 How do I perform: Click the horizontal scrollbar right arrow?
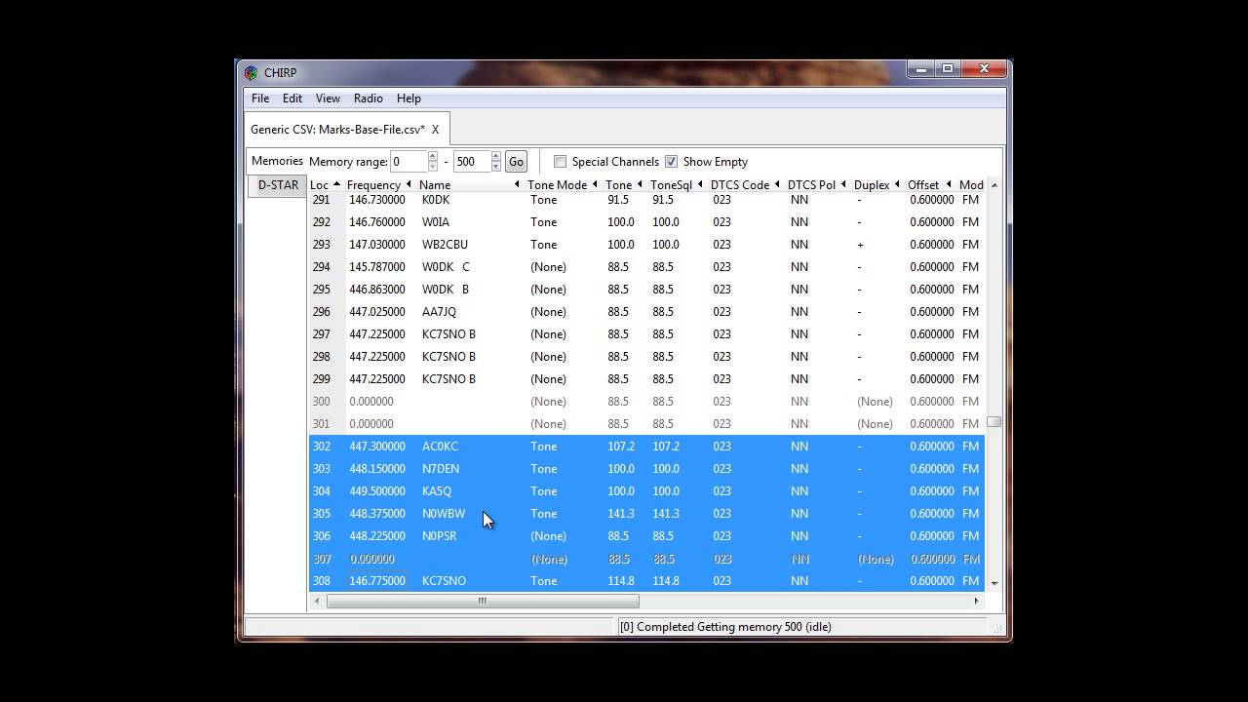[x=976, y=602]
